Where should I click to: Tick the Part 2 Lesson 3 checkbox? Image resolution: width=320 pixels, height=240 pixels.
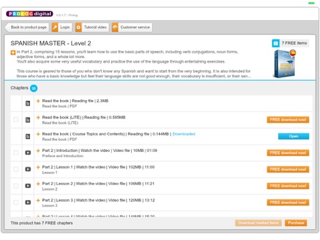point(16,202)
